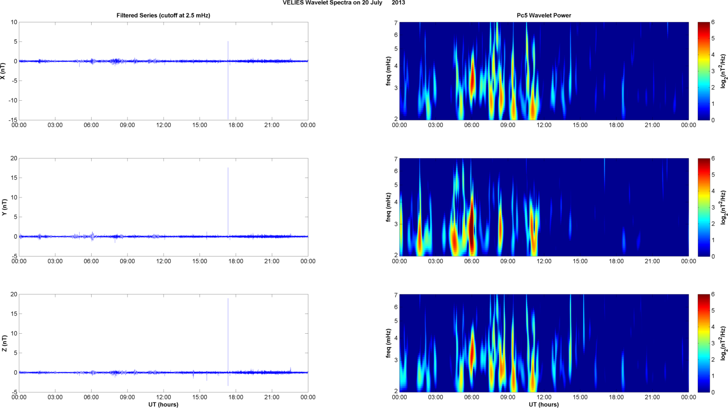Viewport: 728px width, 408px height.
Task: Click 'log2(nT²/Hz)' label beside top colorbar
Action: coord(724,71)
